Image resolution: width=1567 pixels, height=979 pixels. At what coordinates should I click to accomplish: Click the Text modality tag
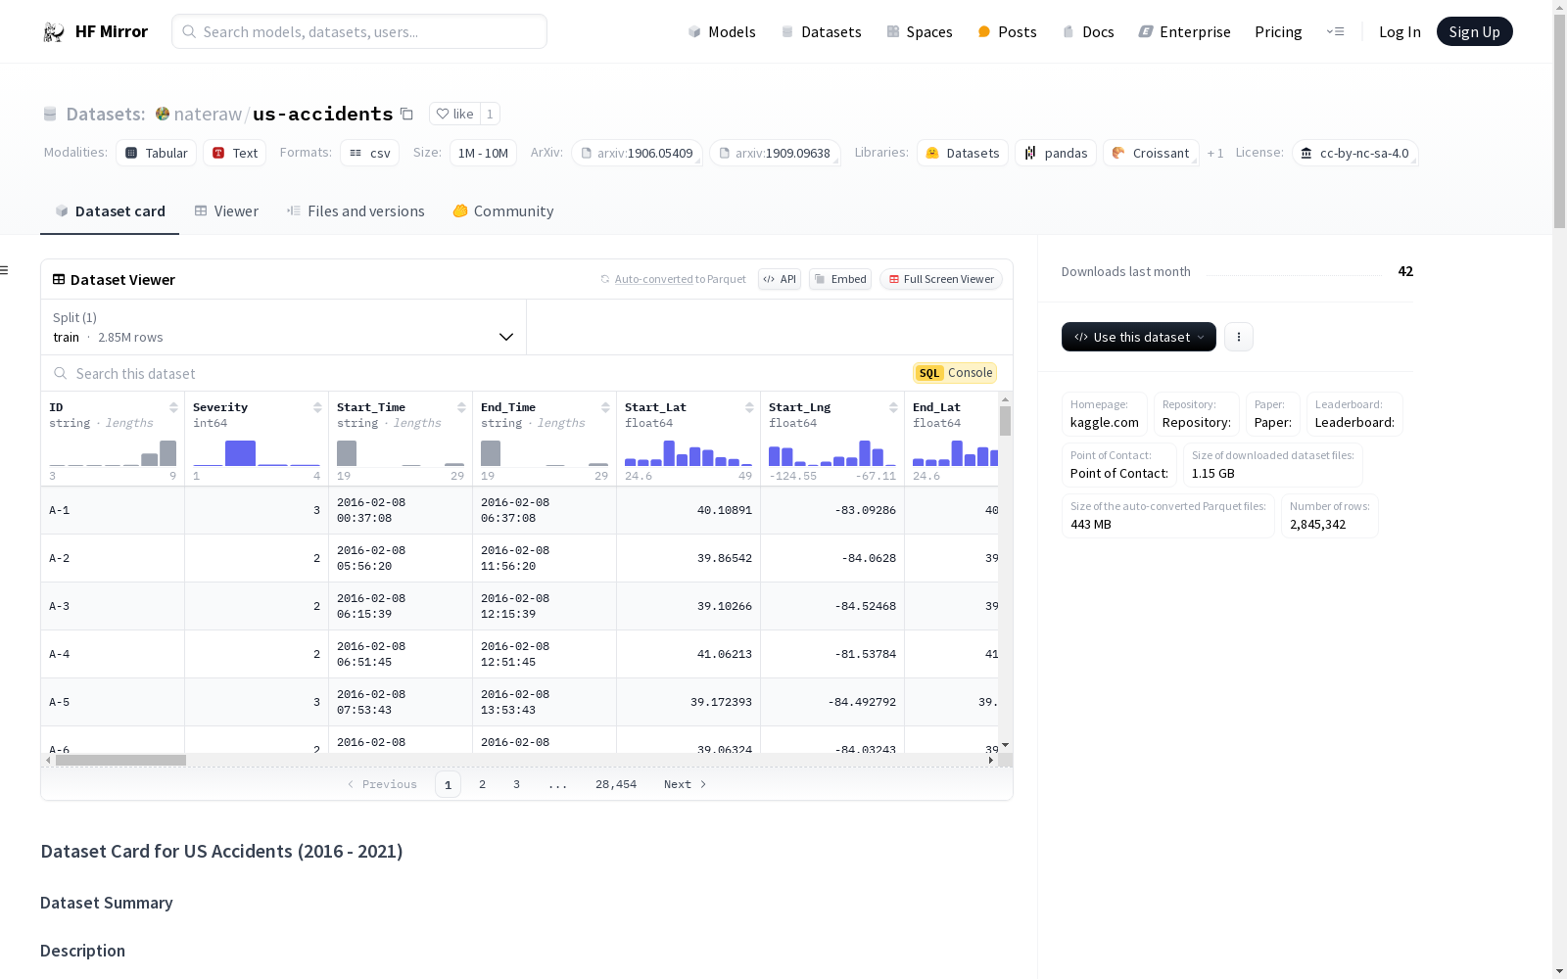(x=235, y=153)
